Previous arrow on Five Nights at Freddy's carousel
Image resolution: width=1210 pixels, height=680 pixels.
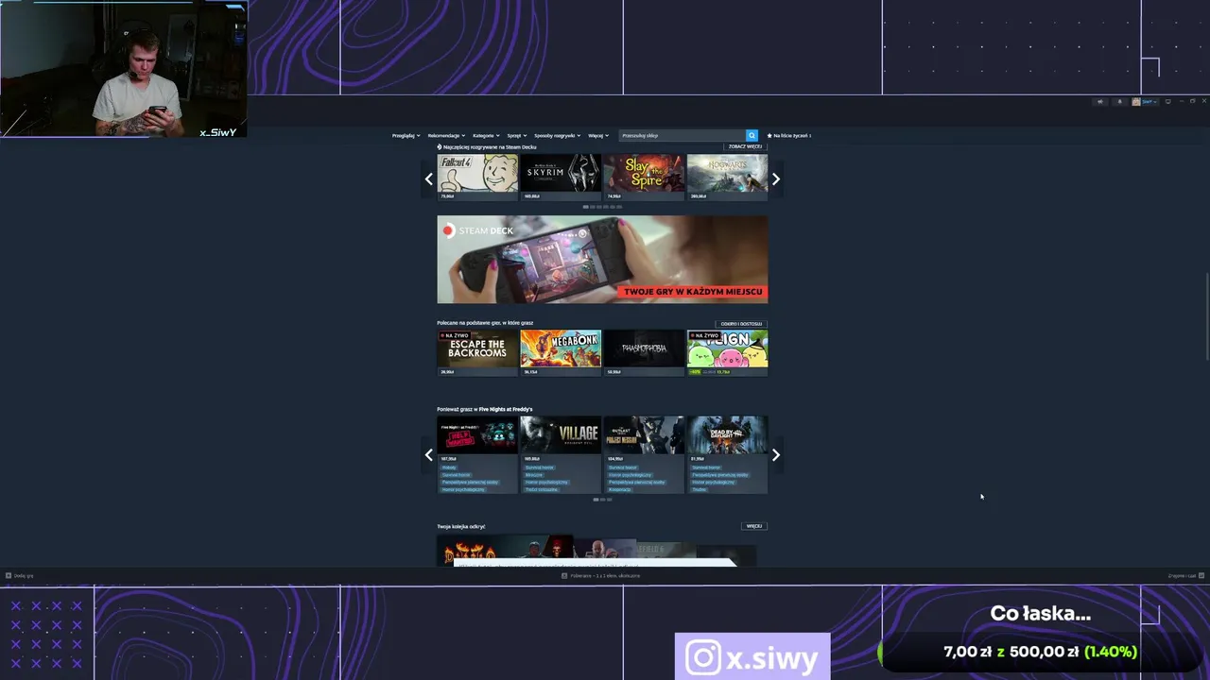[x=429, y=455]
